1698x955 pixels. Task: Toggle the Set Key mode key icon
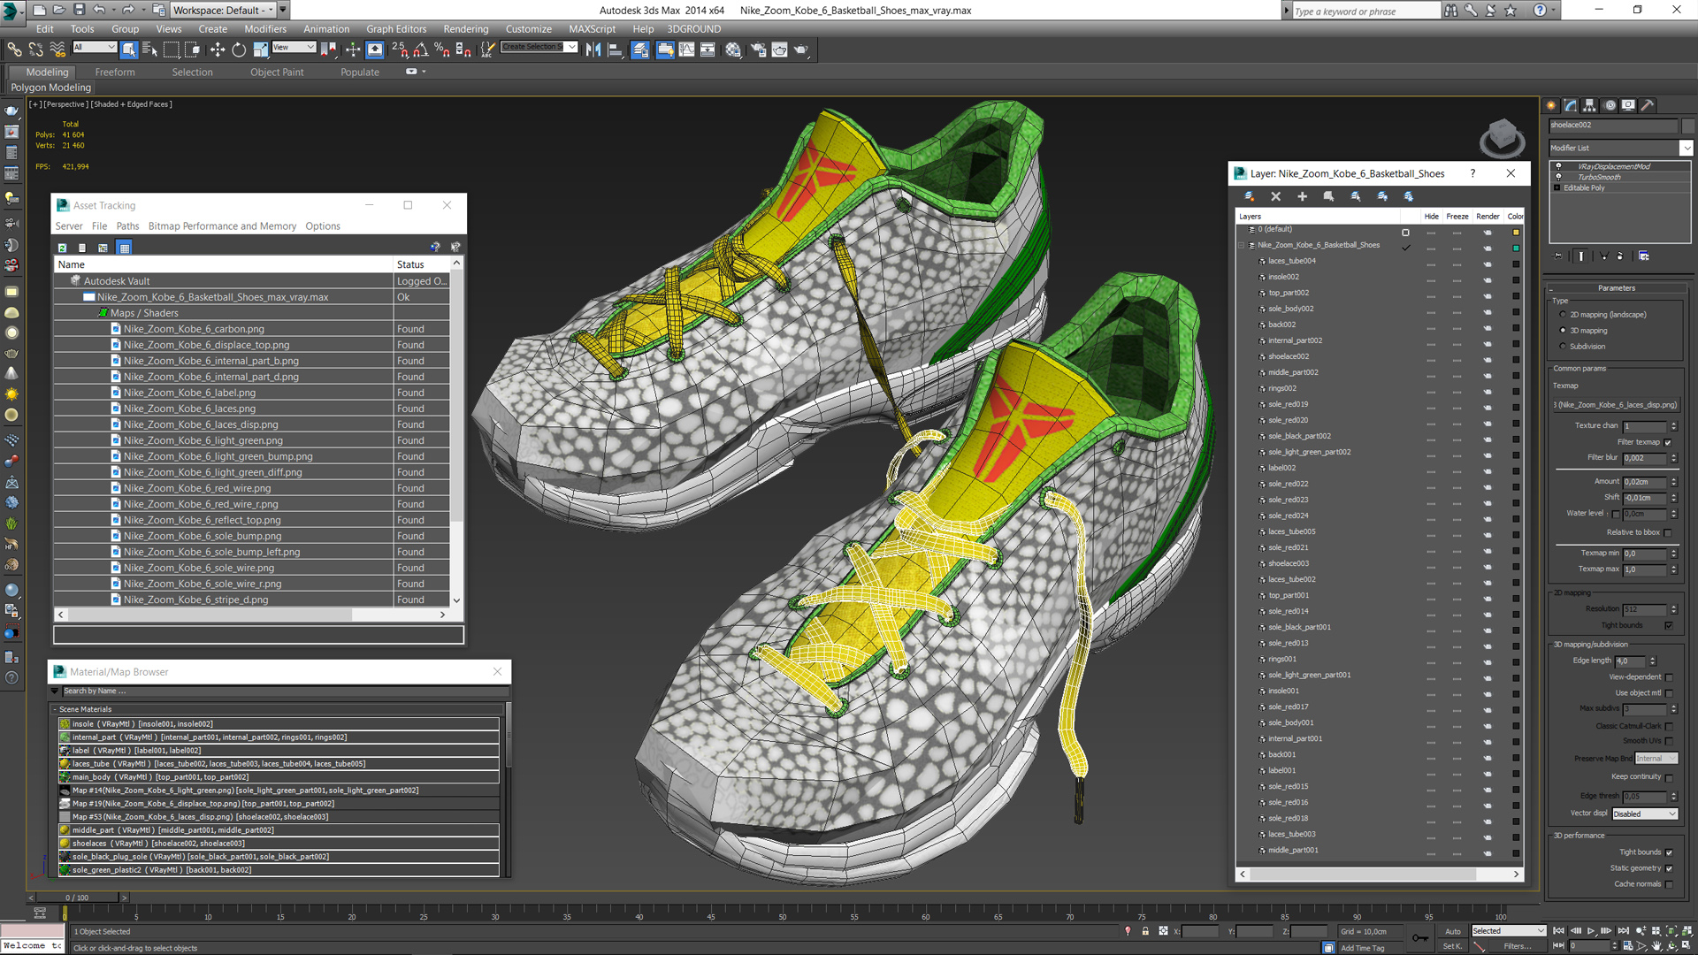[1420, 937]
